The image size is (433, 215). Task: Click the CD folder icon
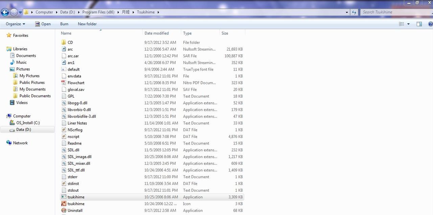pos(64,43)
